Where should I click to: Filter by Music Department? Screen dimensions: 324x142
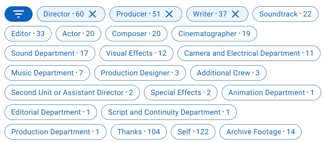(47, 73)
